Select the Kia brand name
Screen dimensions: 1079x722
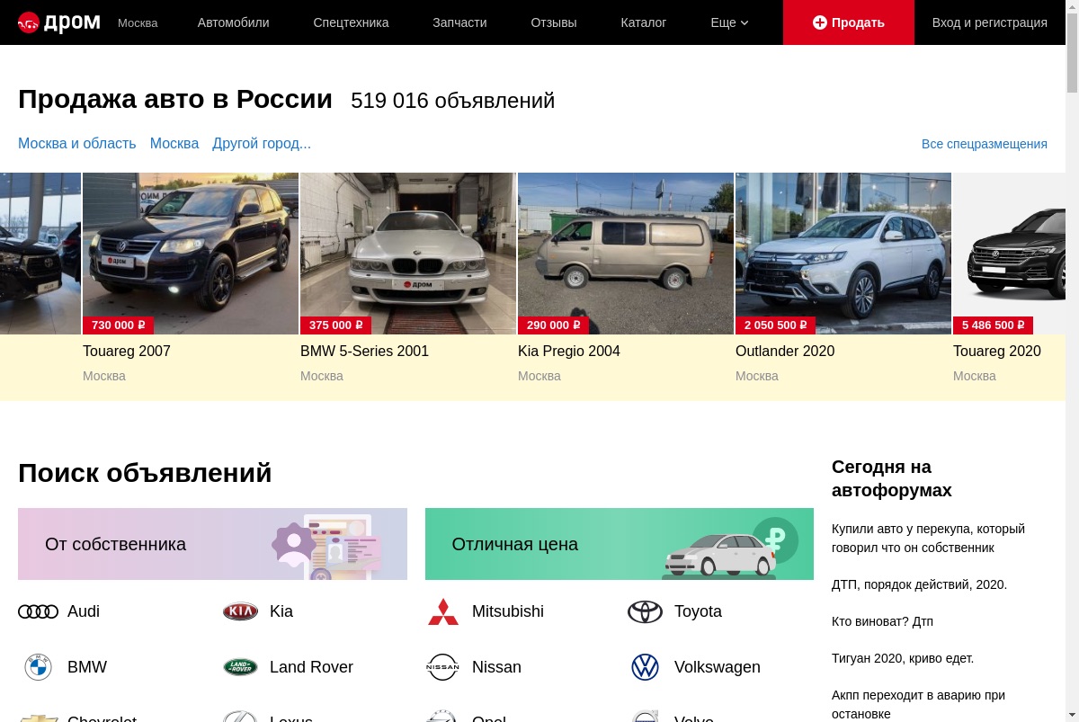281,611
